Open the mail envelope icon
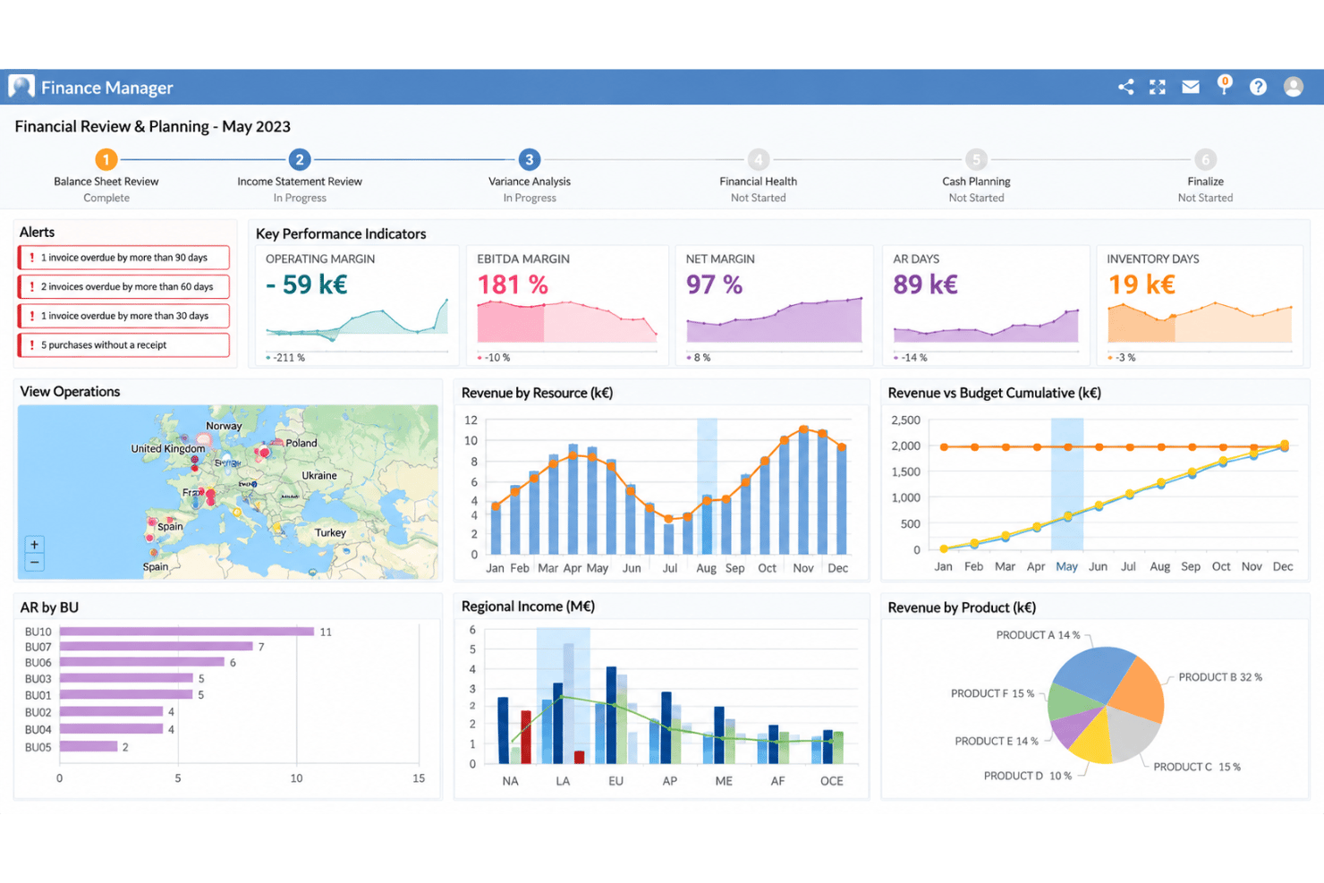 [x=1191, y=87]
